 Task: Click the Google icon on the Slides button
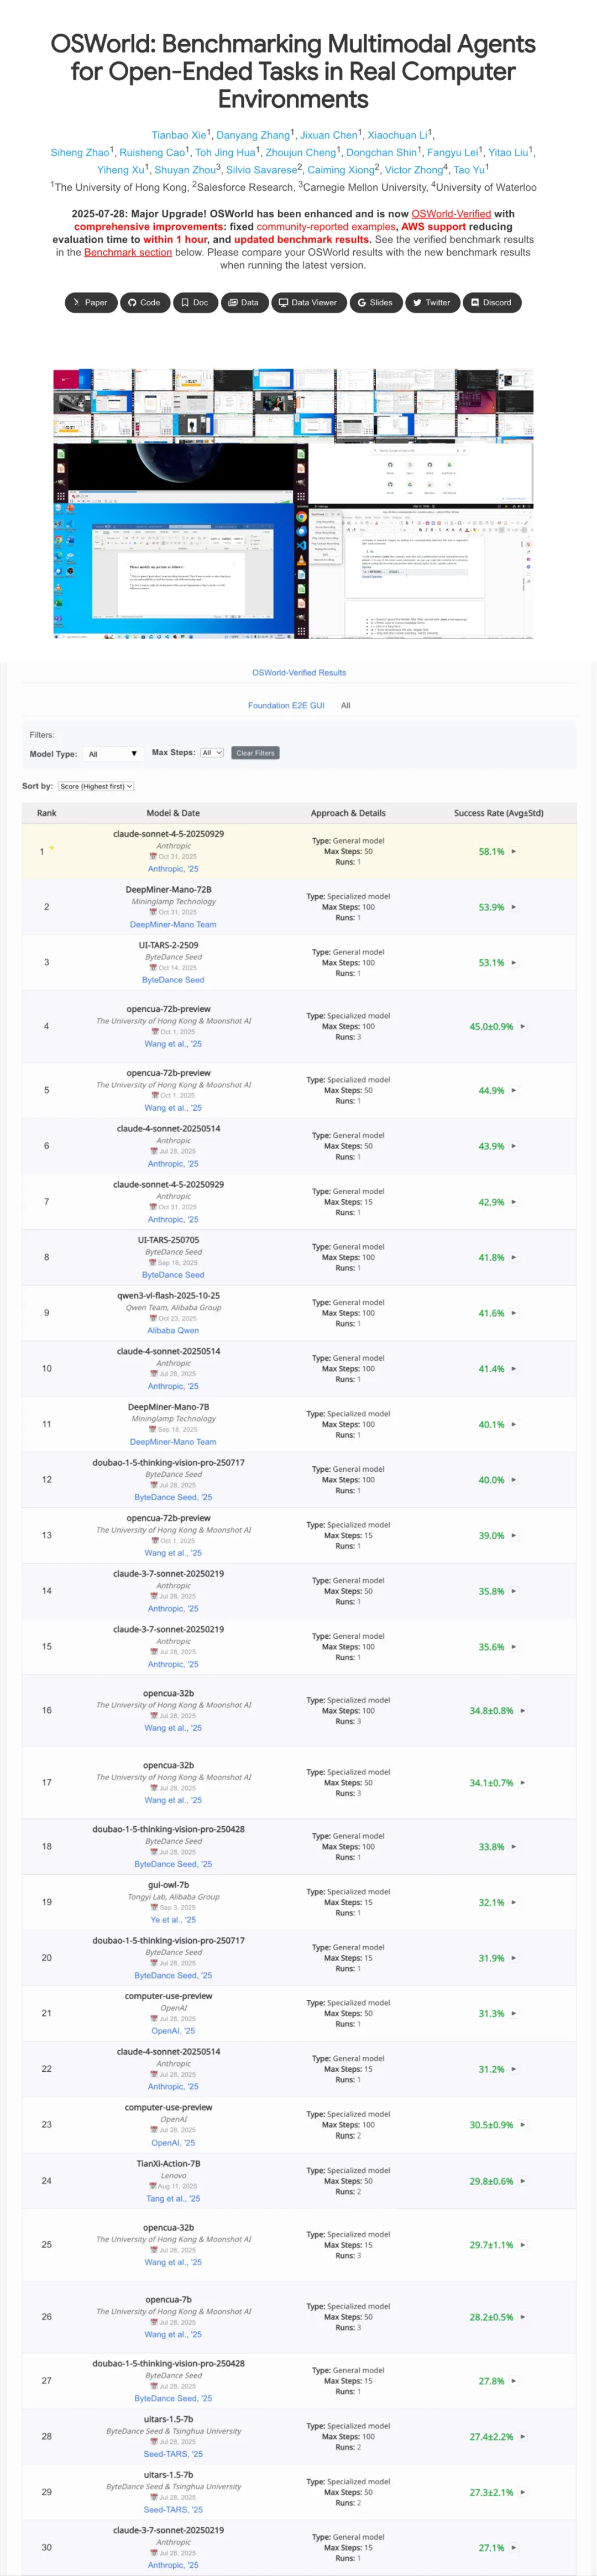361,302
